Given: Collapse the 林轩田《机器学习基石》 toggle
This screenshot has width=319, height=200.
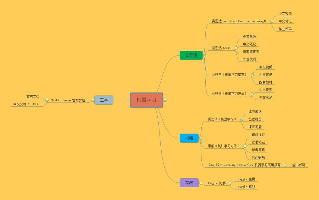Looking at the screenshot, I should pyautogui.click(x=252, y=75).
